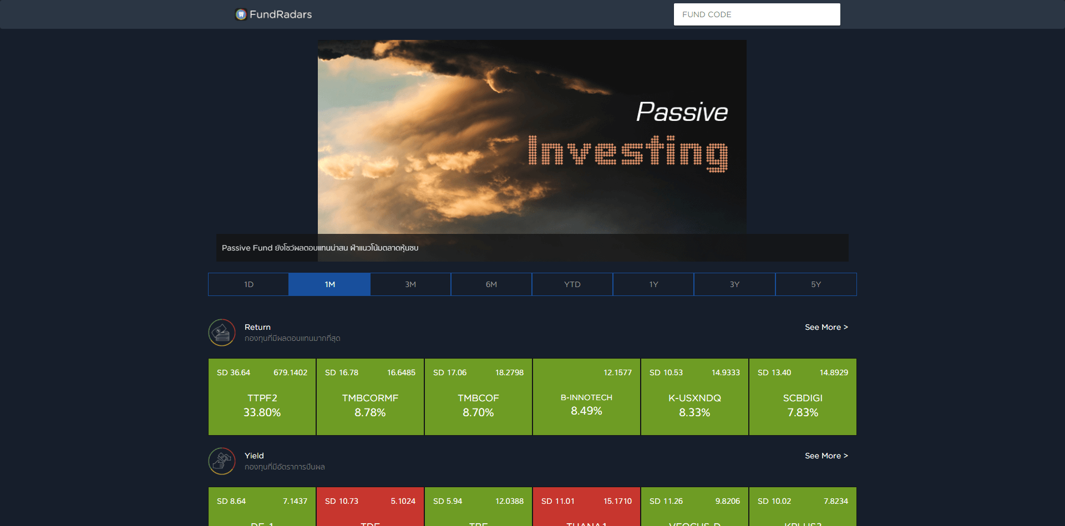Click the SD 17.06 label

point(450,372)
